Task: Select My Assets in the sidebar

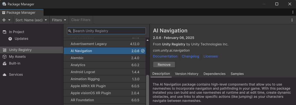Action: point(32,57)
